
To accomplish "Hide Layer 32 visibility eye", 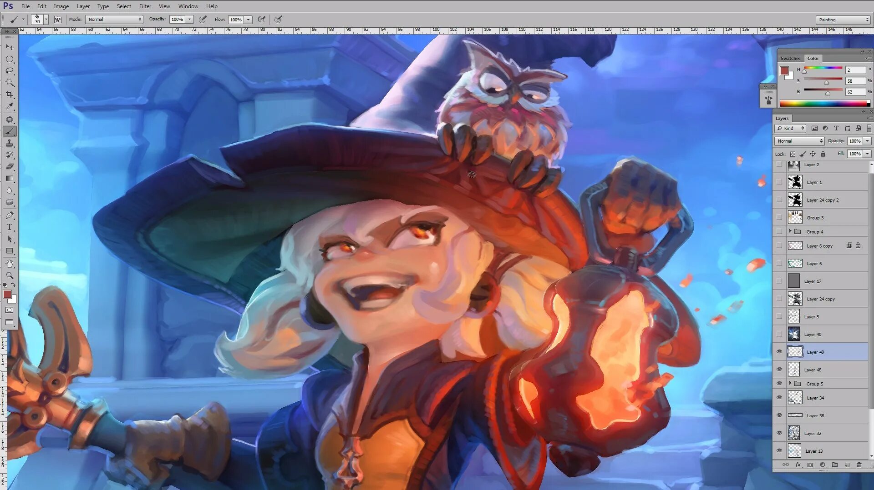I will [779, 433].
